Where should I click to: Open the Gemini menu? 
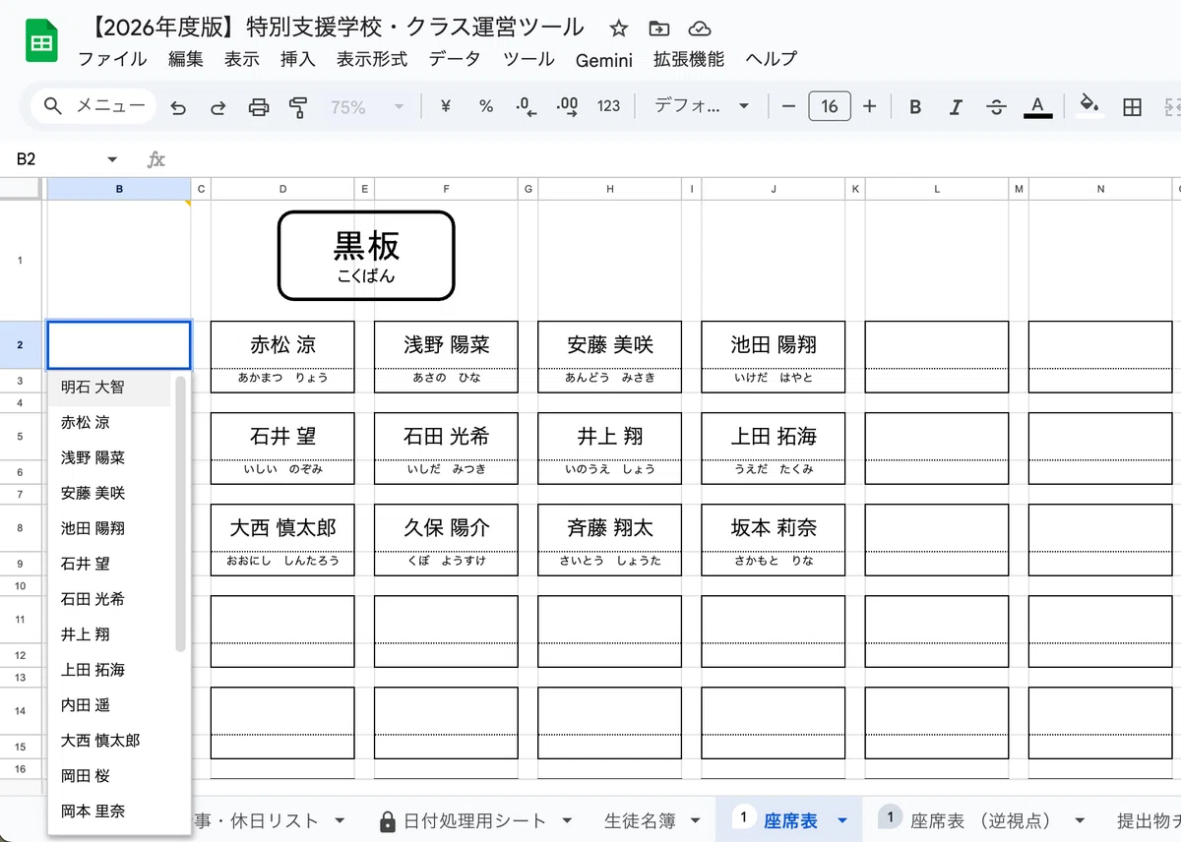[x=604, y=60]
